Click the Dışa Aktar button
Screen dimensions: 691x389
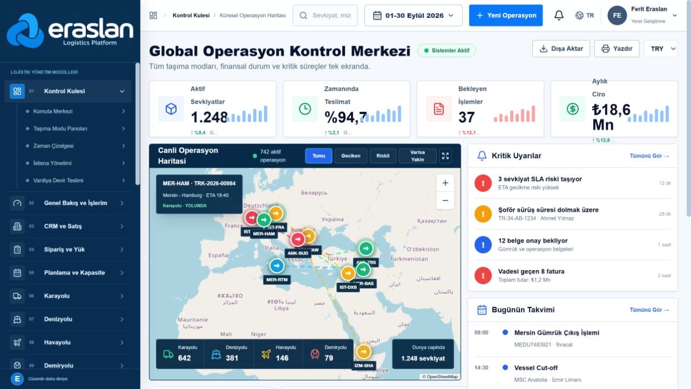point(561,48)
